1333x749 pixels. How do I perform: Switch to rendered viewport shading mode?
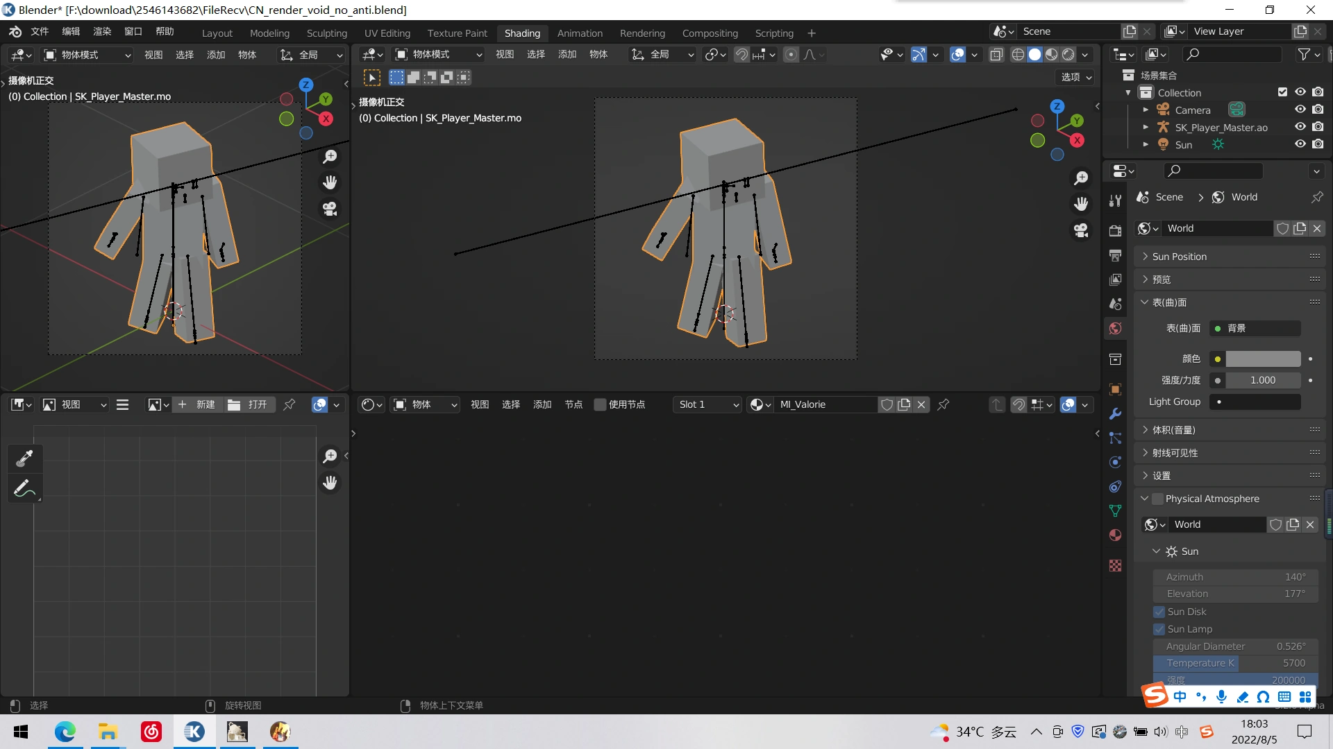point(1068,55)
